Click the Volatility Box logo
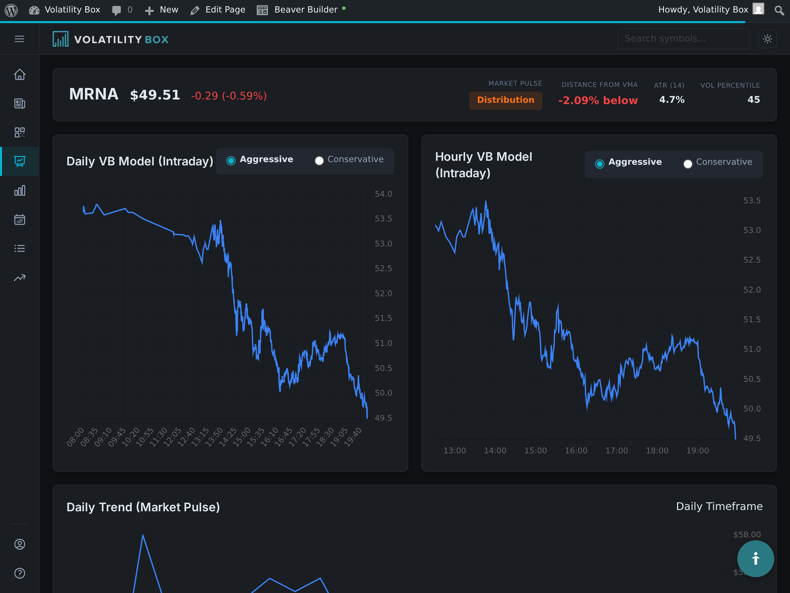This screenshot has height=593, width=790. click(x=111, y=39)
